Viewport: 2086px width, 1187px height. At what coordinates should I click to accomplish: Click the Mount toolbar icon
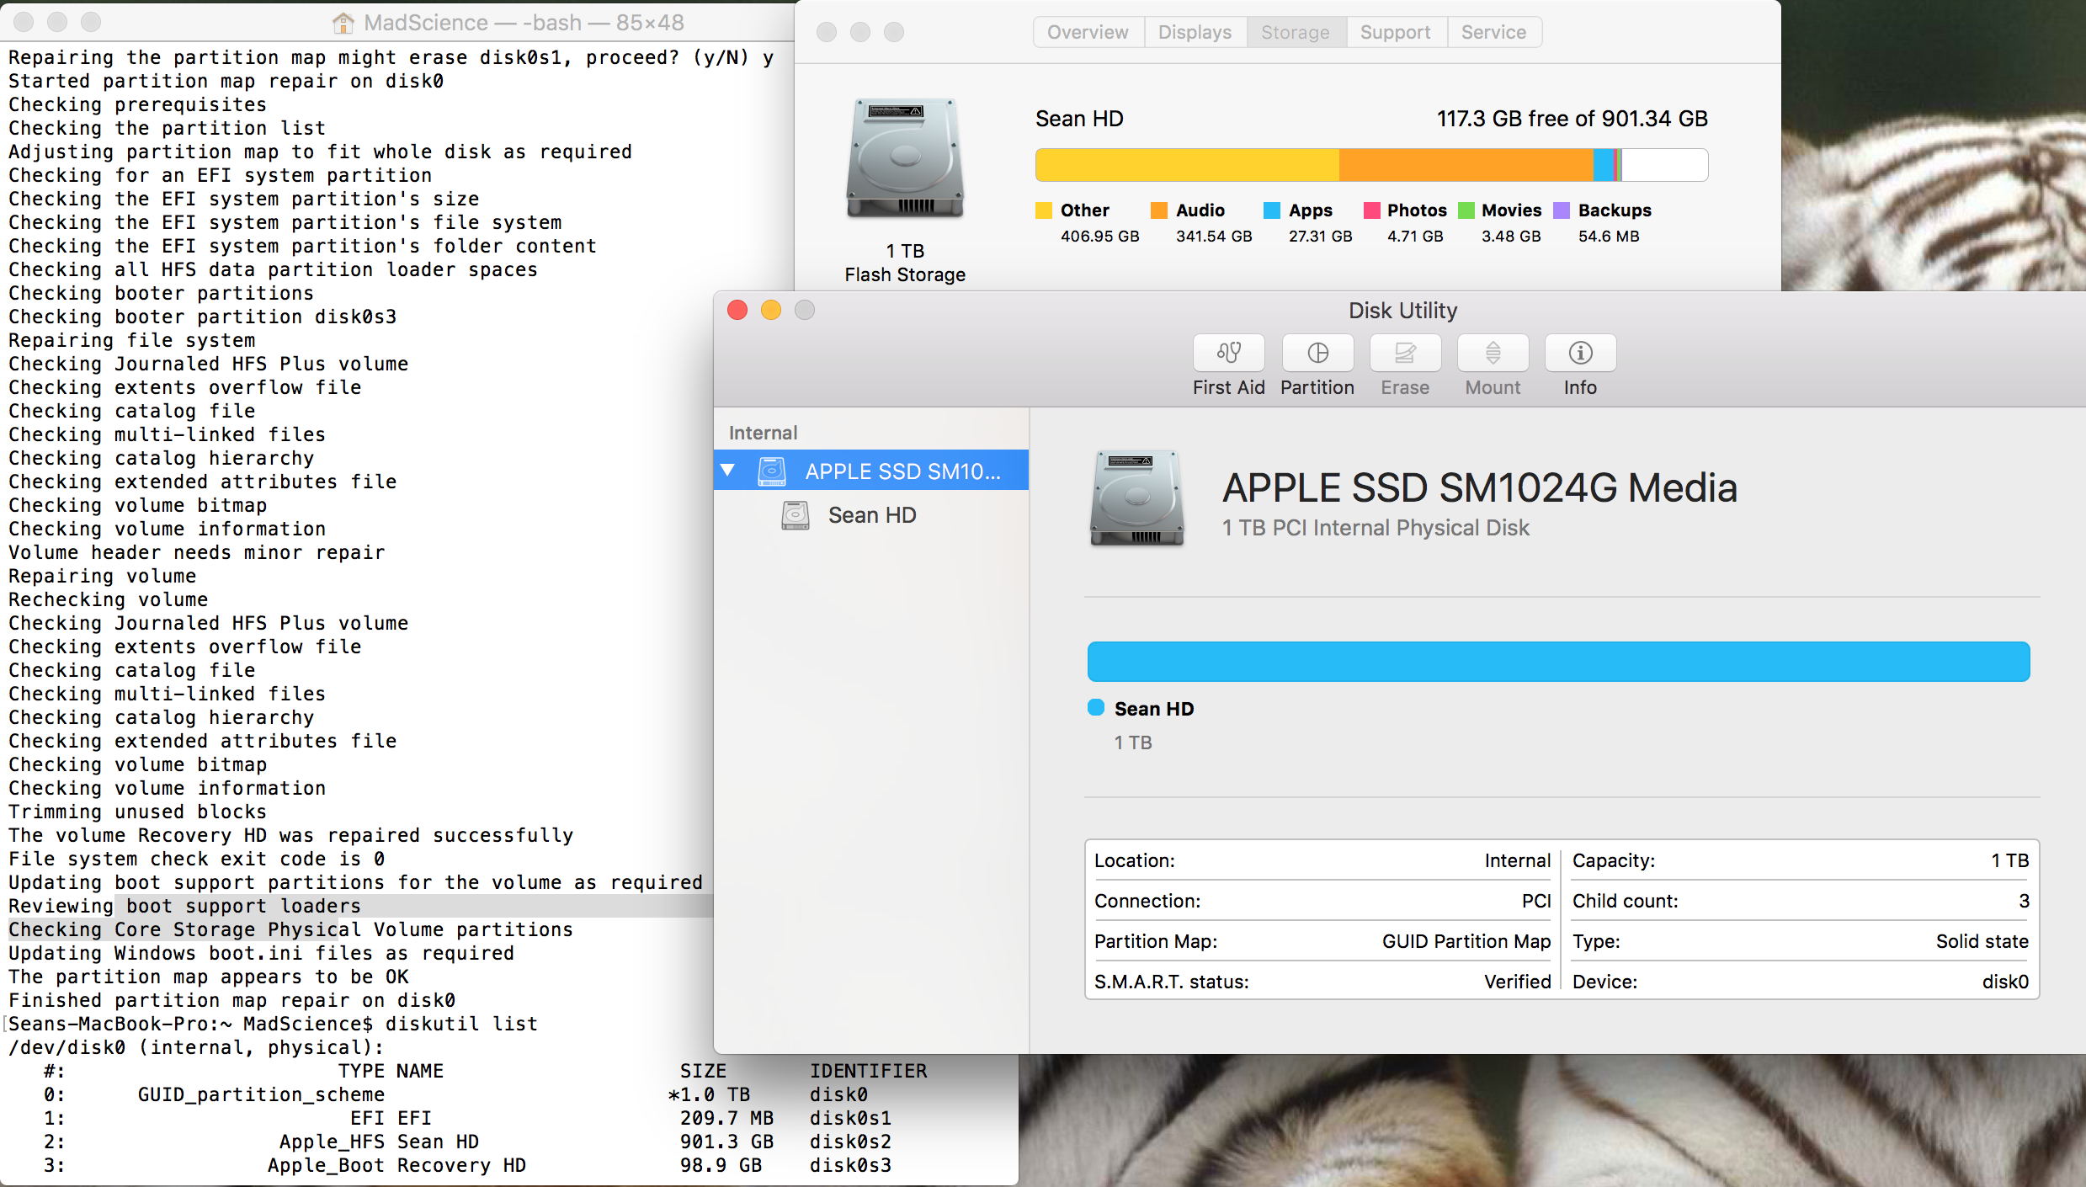(1493, 353)
